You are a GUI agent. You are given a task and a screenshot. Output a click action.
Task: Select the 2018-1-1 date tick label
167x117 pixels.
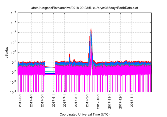point(132,101)
